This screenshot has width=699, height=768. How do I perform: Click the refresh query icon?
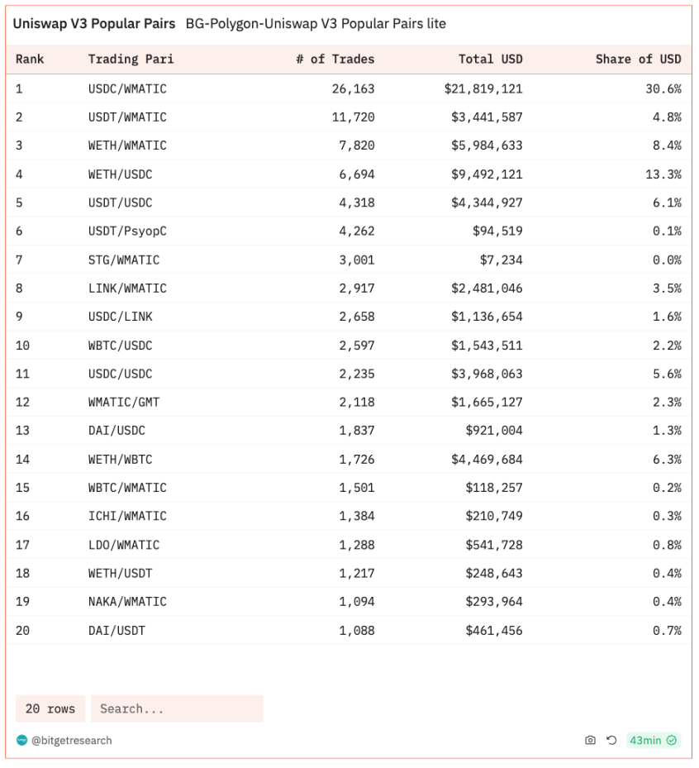click(611, 740)
